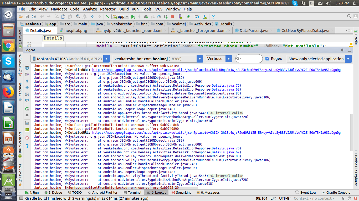
Task: Open the Event Log panel button
Action: click(305, 192)
